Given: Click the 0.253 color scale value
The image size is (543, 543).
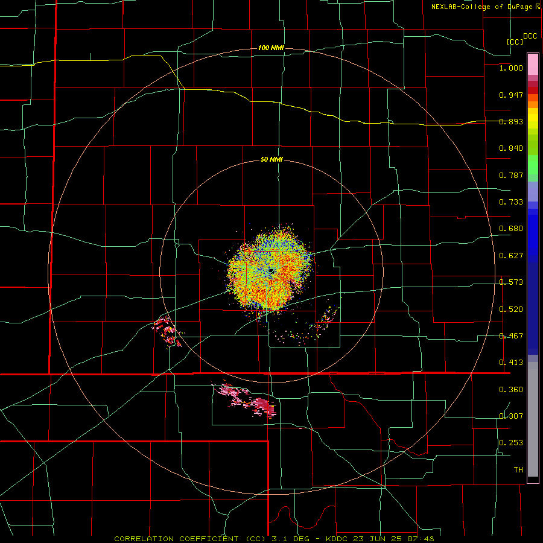Looking at the screenshot, I should 511,443.
